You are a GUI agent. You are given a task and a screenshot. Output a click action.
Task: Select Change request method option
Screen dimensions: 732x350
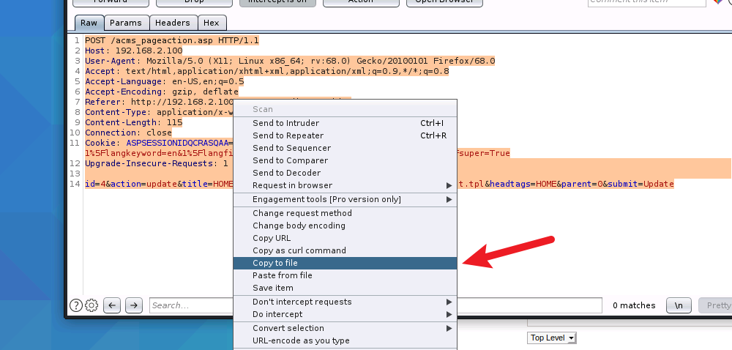[x=302, y=213]
